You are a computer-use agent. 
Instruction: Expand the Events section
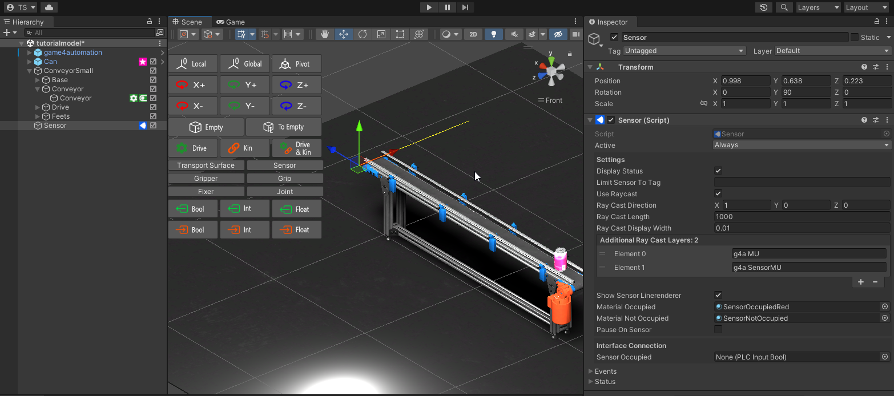tap(605, 371)
